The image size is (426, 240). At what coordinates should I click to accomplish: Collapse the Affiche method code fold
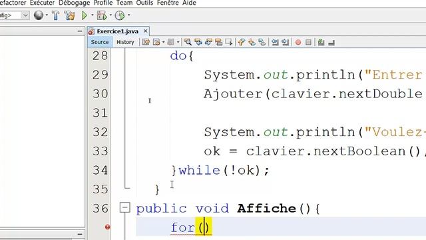pyautogui.click(x=125, y=208)
